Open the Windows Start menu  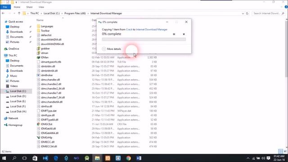(4, 158)
